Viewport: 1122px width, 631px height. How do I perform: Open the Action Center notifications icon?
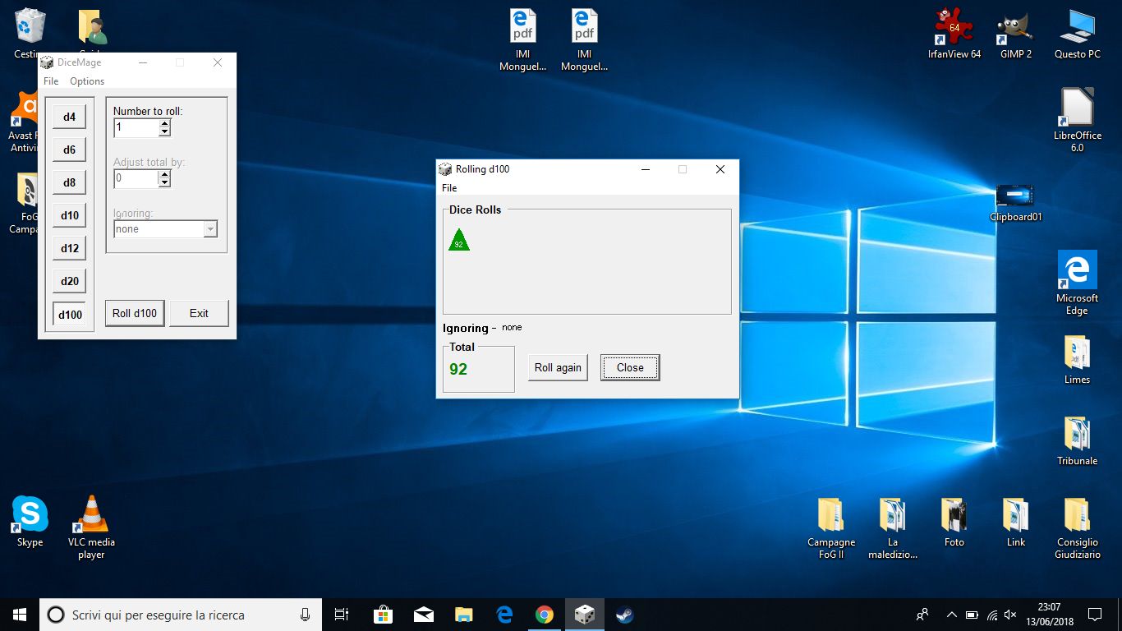(1095, 615)
